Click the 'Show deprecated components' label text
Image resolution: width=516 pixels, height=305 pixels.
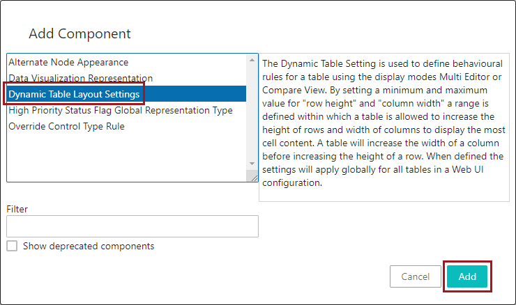[89, 246]
